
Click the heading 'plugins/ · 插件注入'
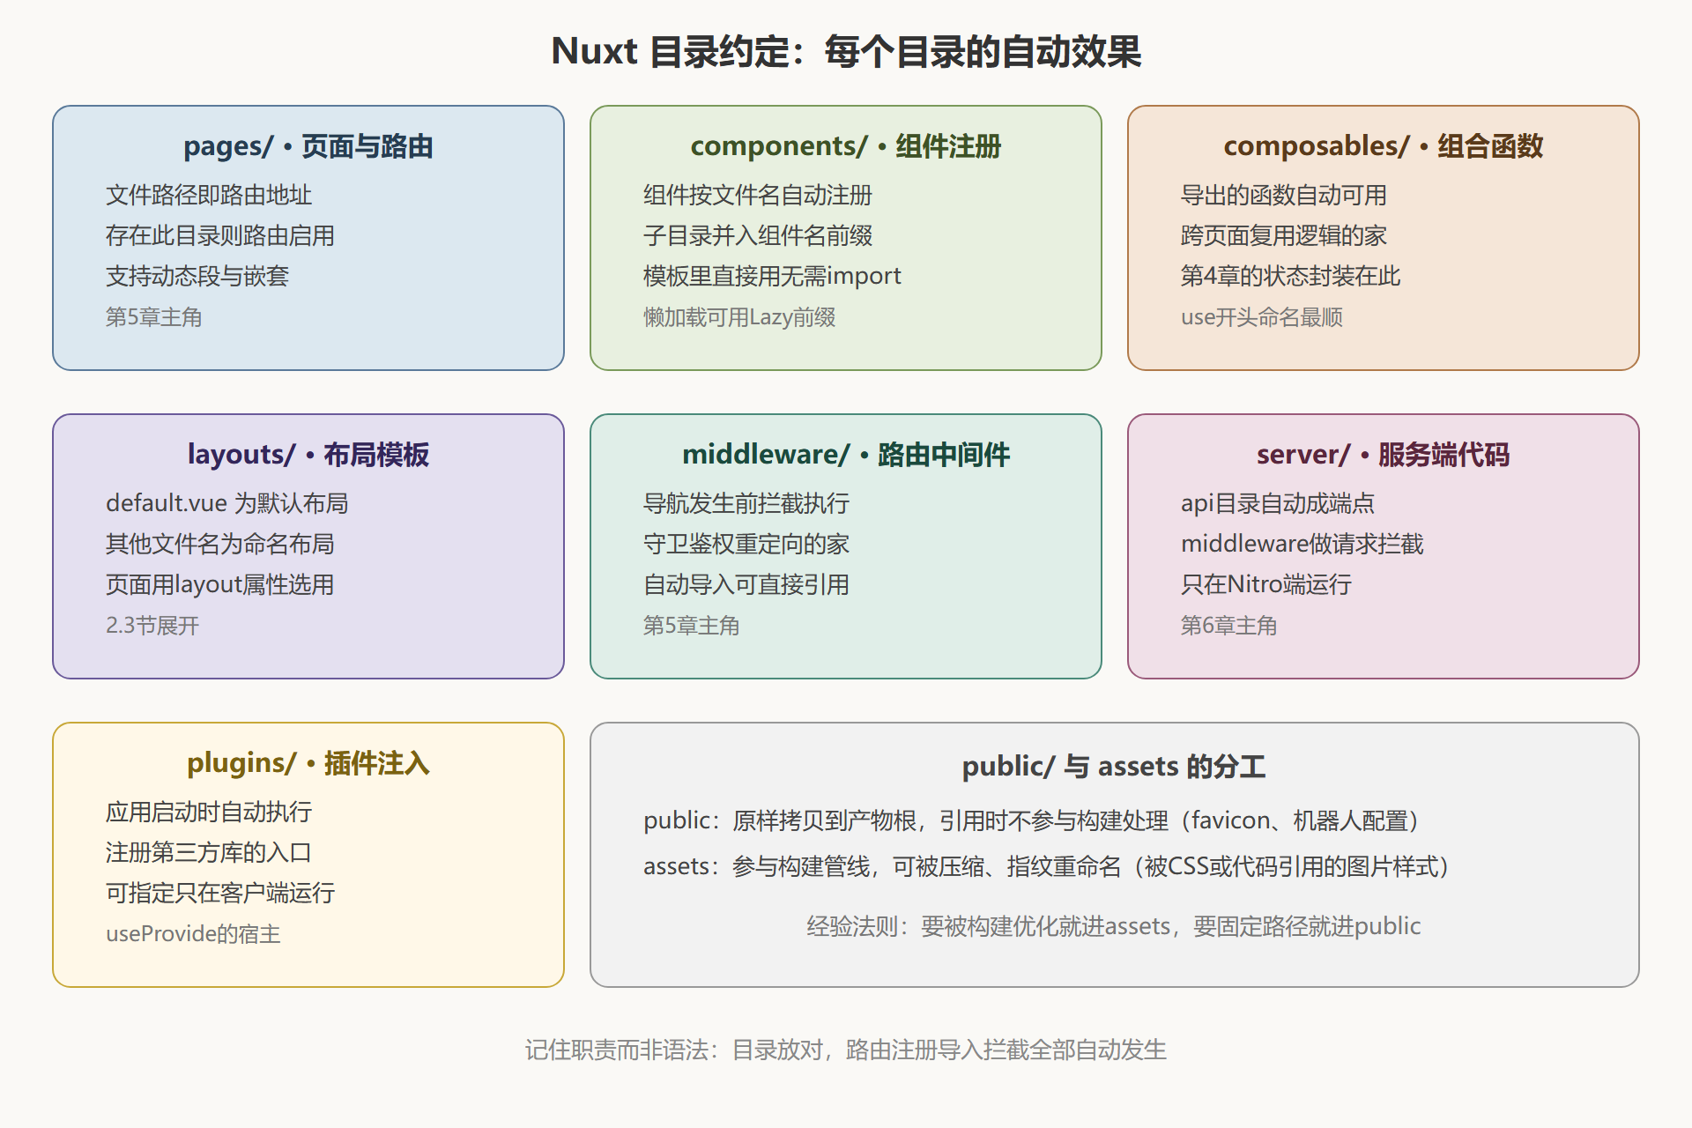308,763
